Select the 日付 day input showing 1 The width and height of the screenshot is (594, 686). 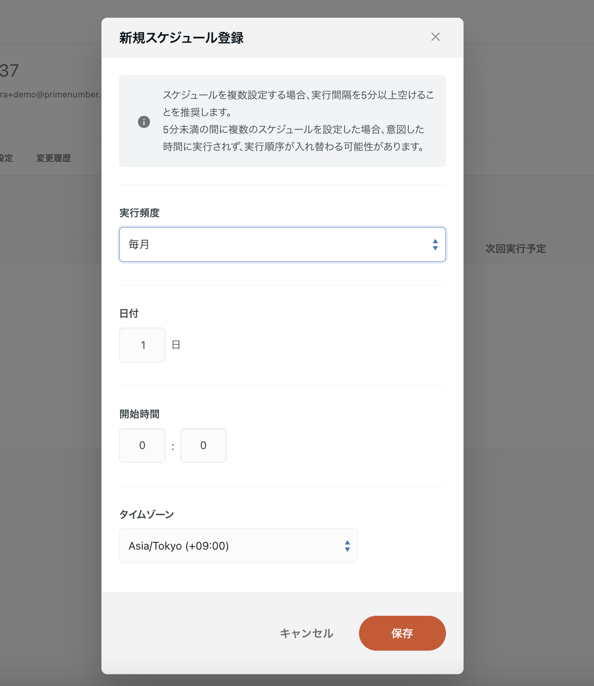pos(142,345)
